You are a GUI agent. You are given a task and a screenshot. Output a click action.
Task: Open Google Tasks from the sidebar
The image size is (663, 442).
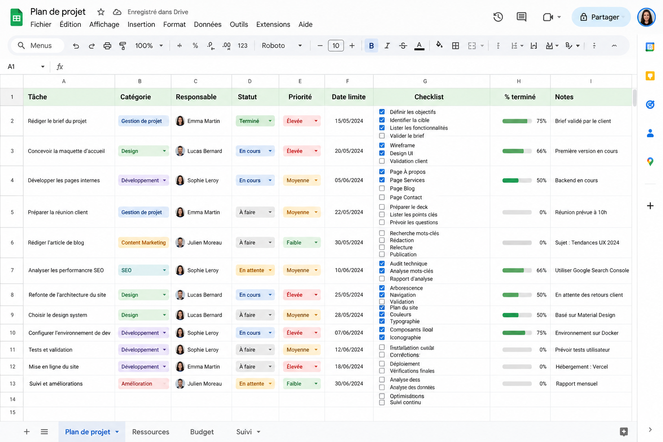(650, 104)
